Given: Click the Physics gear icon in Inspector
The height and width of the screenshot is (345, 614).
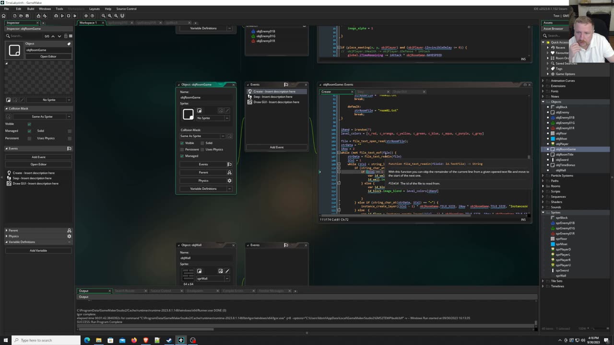Looking at the screenshot, I should 69,236.
